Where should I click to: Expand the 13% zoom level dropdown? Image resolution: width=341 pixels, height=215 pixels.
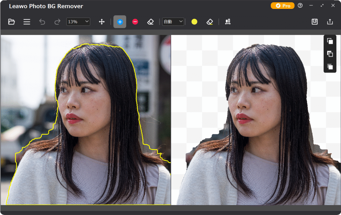pos(78,22)
